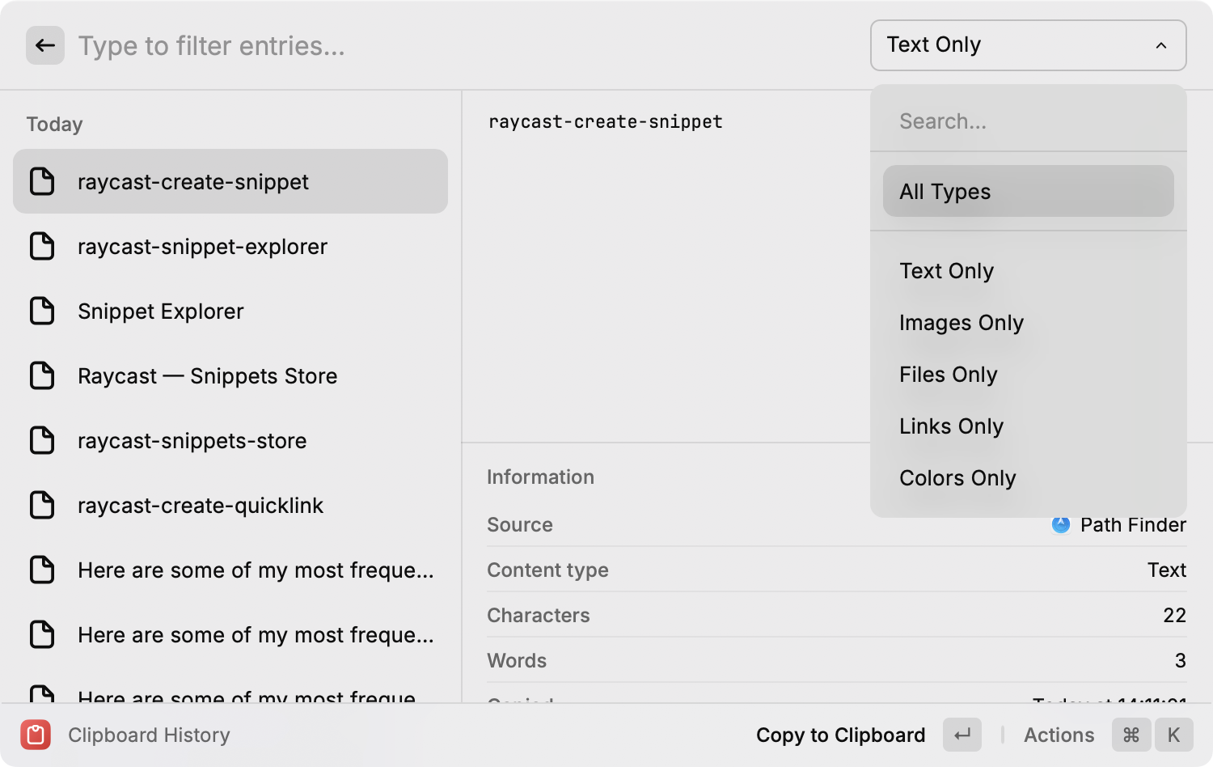Click the Copy to Clipboard button
The image size is (1213, 767).
[841, 735]
